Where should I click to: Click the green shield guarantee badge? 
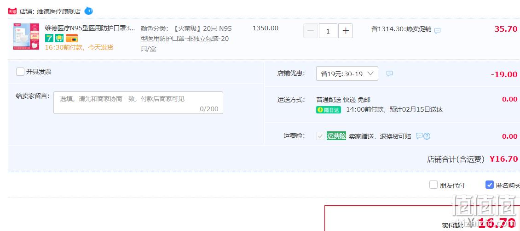point(59,38)
